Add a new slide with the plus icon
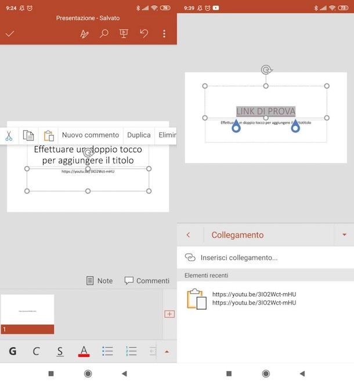This screenshot has width=354, height=383. tap(169, 314)
